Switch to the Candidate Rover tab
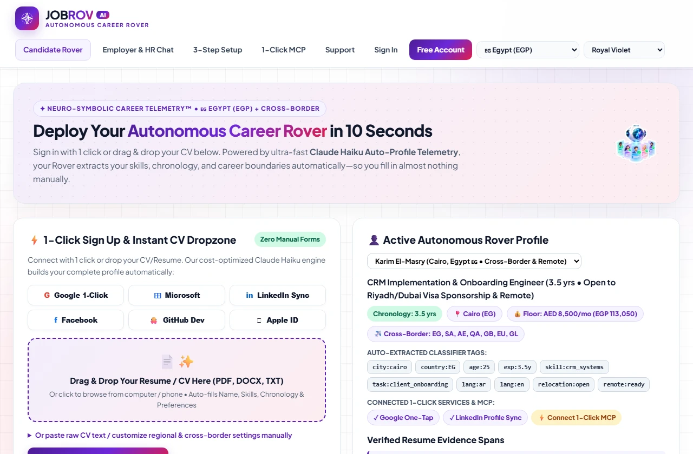 point(53,50)
